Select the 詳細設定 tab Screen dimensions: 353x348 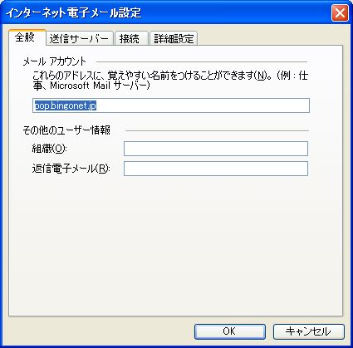tap(174, 38)
